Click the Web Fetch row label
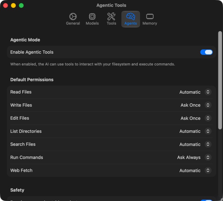Image resolution: width=223 pixels, height=201 pixels. tap(21, 170)
